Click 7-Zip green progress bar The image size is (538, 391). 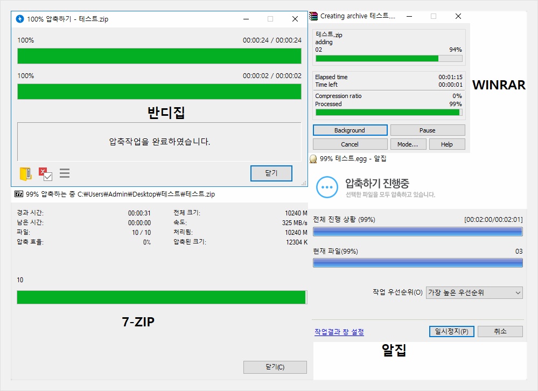(162, 297)
